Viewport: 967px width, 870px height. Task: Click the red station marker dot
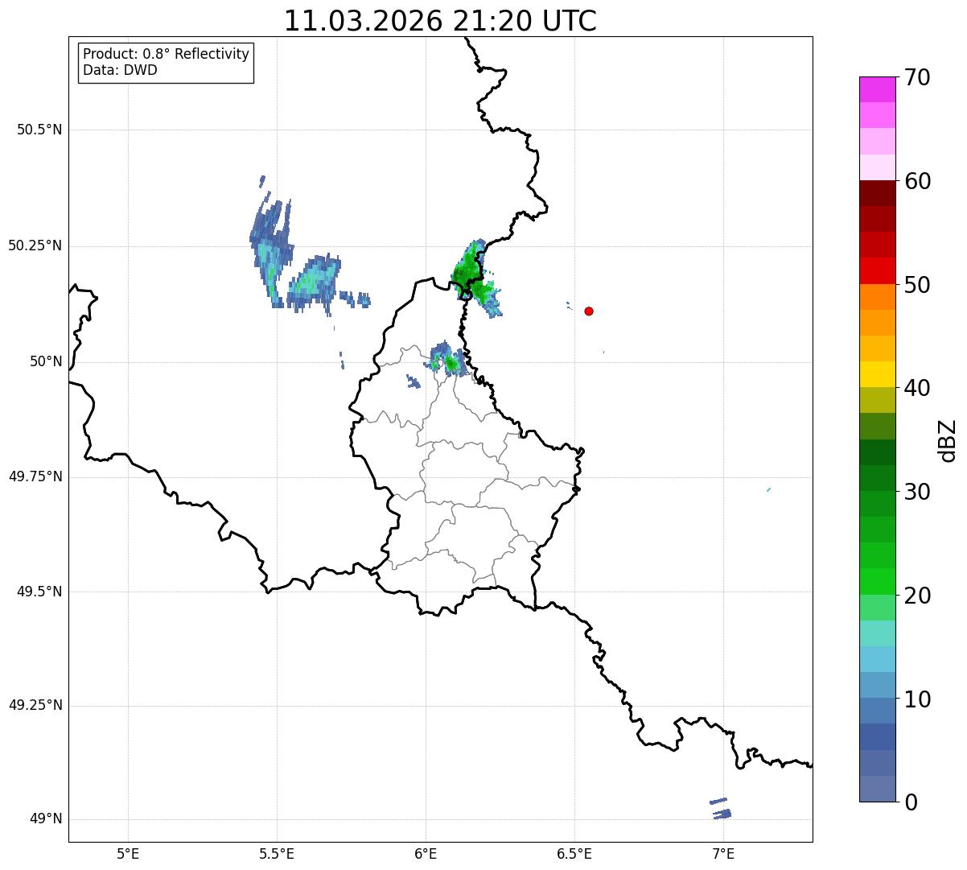point(589,311)
